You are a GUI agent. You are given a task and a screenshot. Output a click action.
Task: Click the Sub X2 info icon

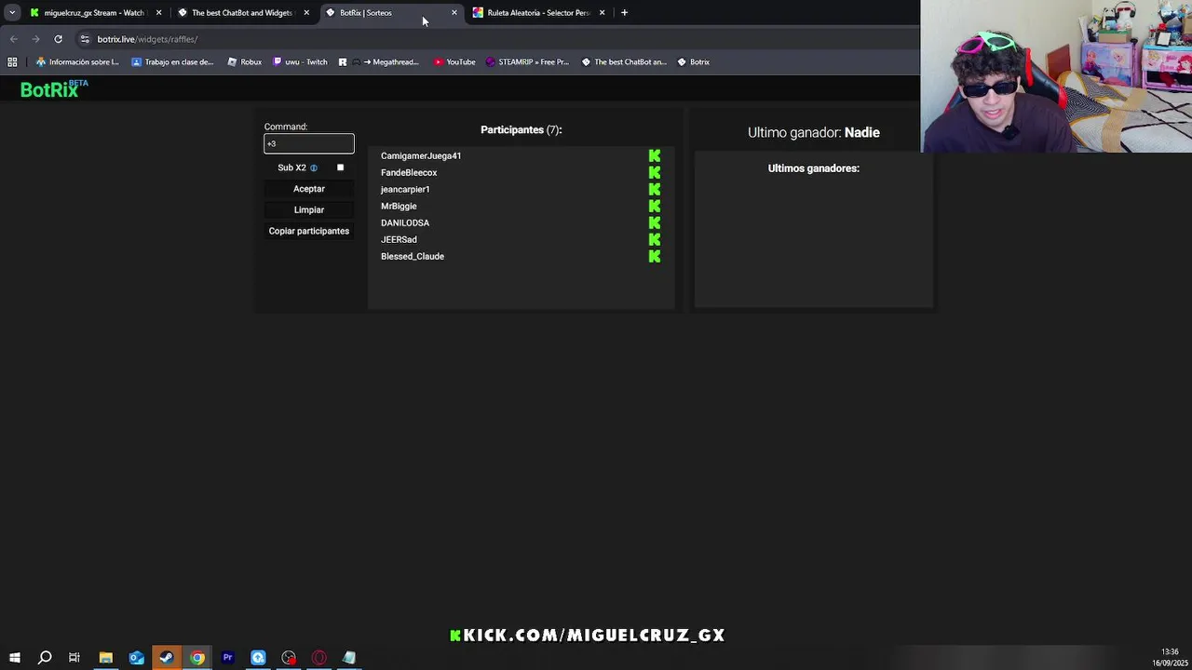(314, 167)
